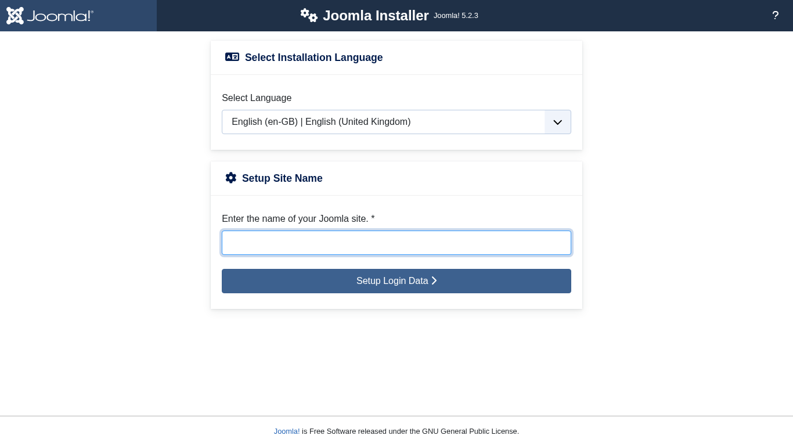Click the Joomla! 5.2.3 version label
This screenshot has width=793, height=446.
[456, 16]
